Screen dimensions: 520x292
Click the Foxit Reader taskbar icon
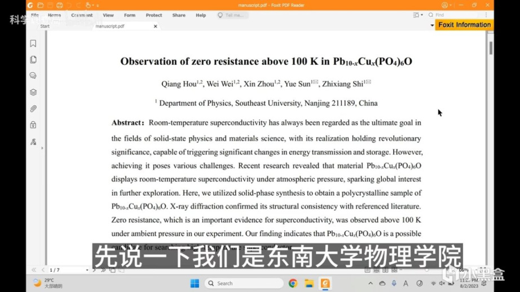point(325,283)
